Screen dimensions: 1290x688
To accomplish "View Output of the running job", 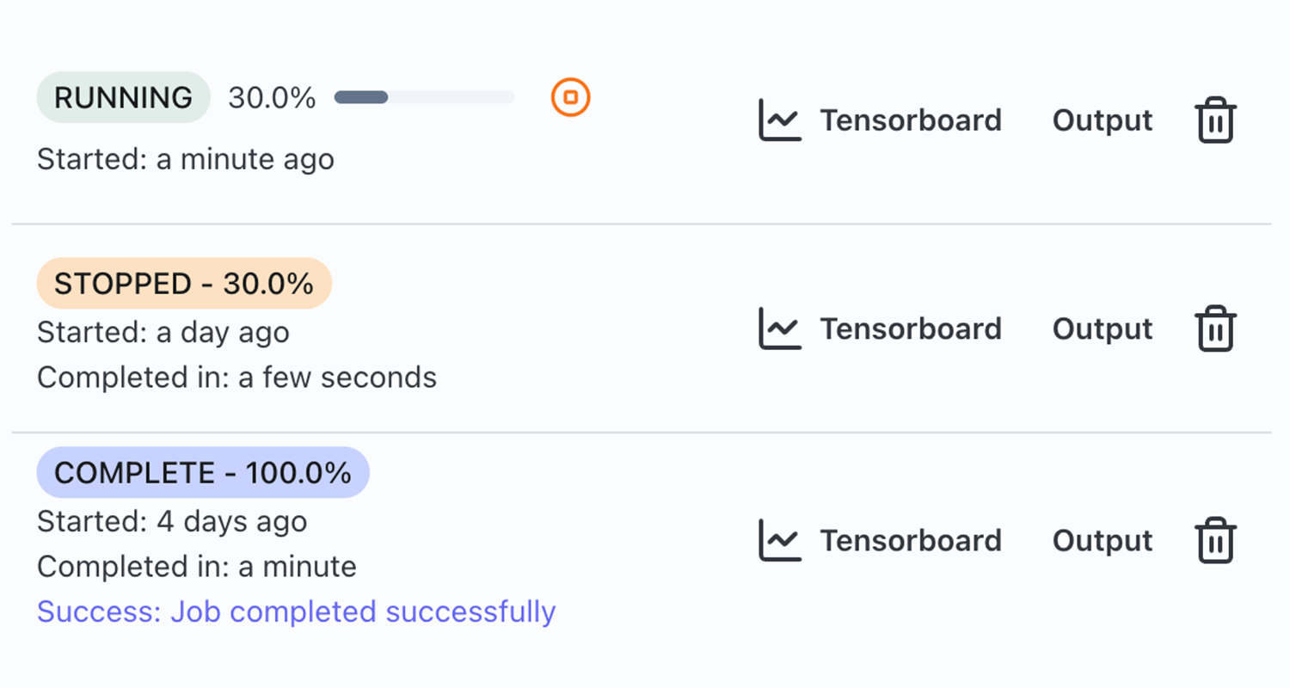I will [x=1102, y=120].
